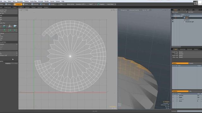Viewport: 202px width, 113px height.
Task: Select the Groups tab
Action: (190, 10)
